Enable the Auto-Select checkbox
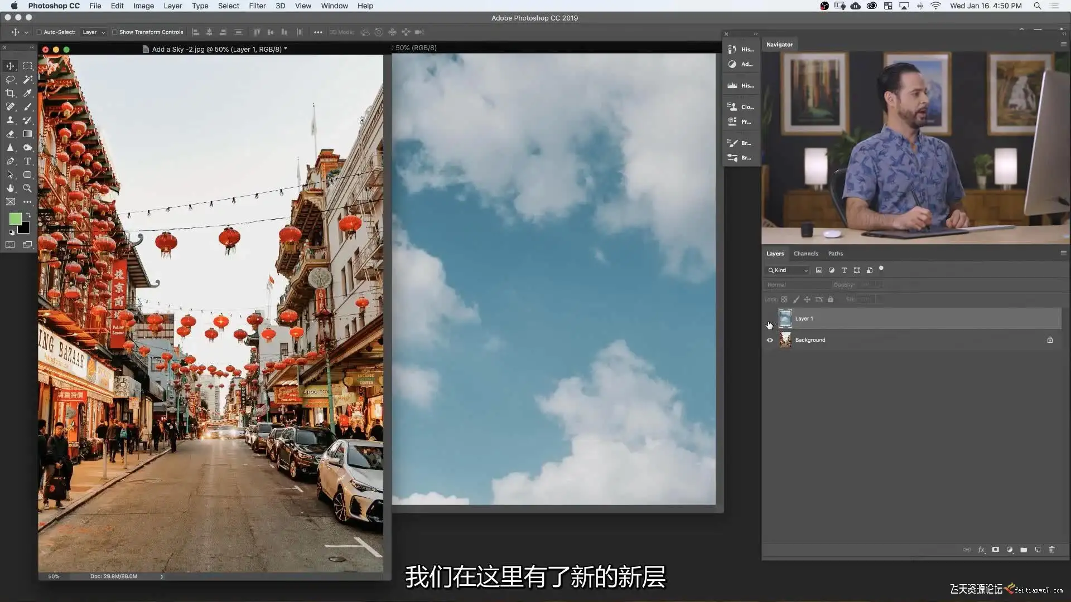Image resolution: width=1071 pixels, height=602 pixels. point(39,32)
